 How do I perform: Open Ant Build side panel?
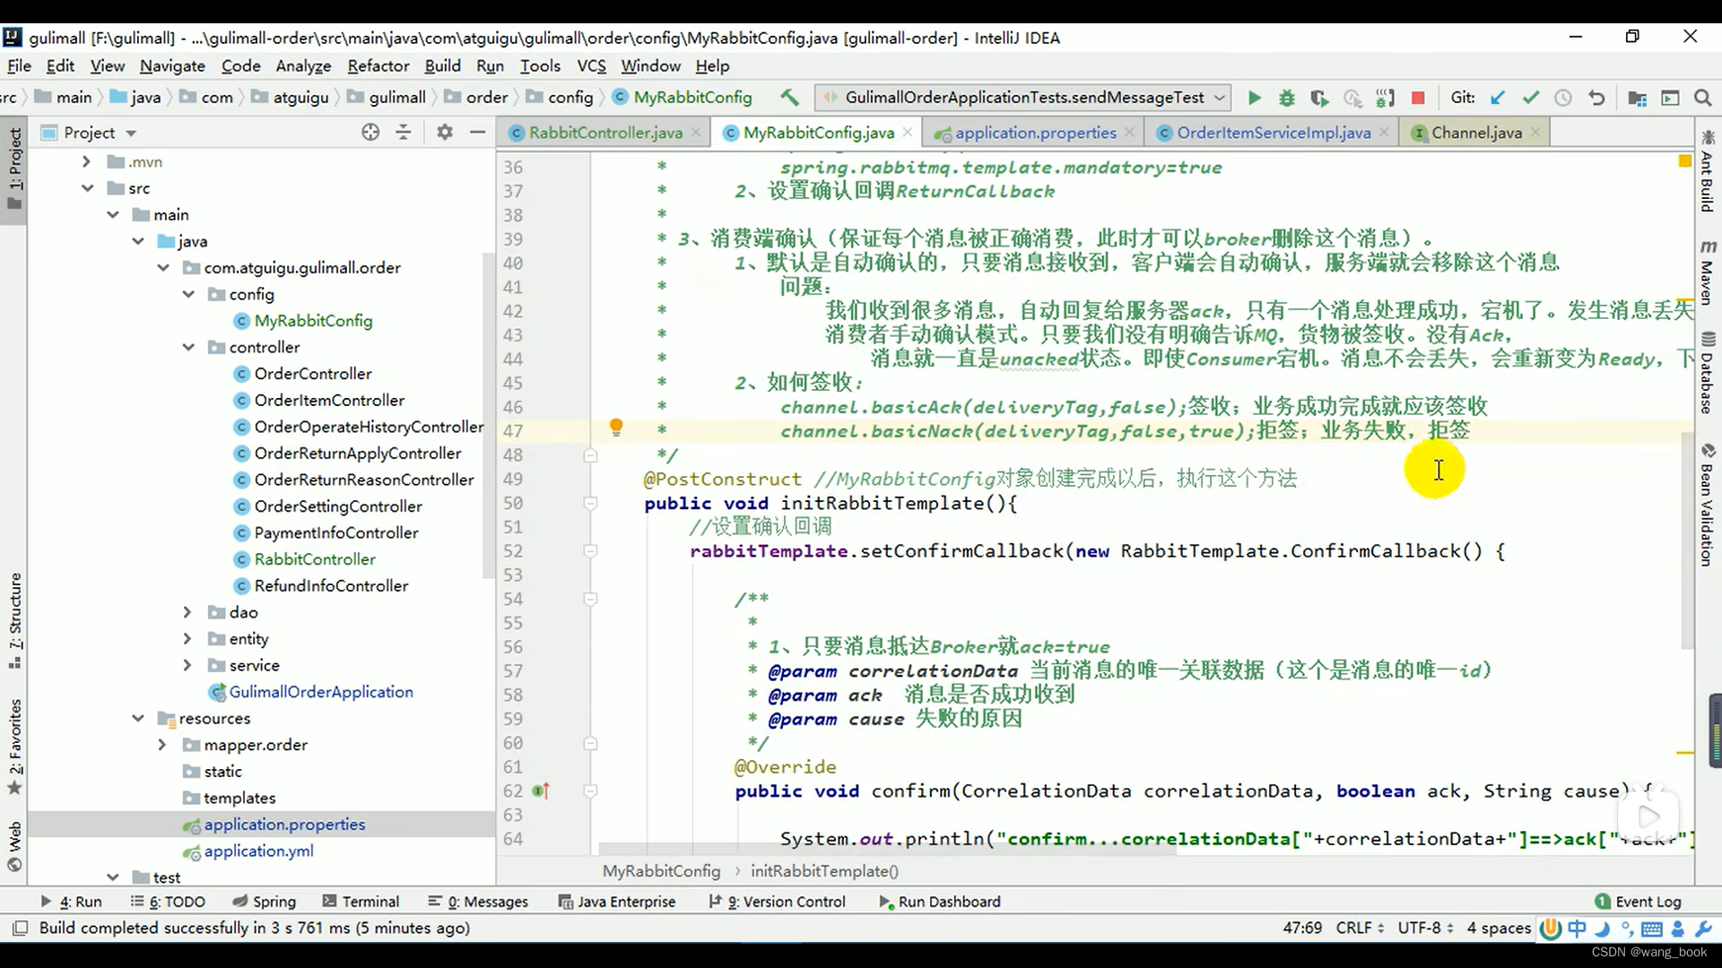pyautogui.click(x=1707, y=171)
